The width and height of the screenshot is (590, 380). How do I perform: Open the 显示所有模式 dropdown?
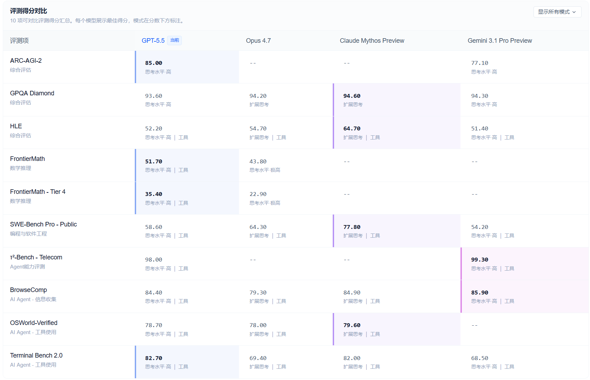click(x=557, y=12)
